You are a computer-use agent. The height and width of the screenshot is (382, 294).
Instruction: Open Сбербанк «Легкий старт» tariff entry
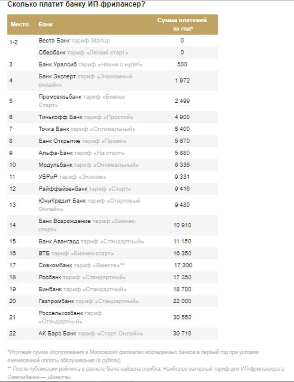coord(83,53)
